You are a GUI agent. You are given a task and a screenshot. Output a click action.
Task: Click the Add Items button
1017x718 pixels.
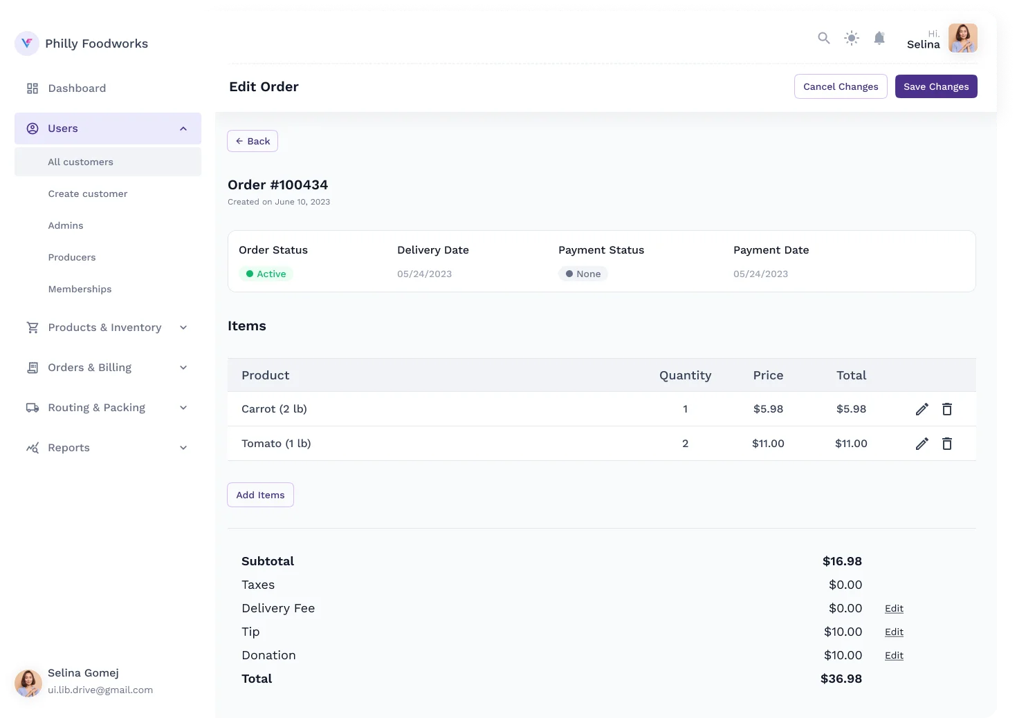[x=260, y=495]
